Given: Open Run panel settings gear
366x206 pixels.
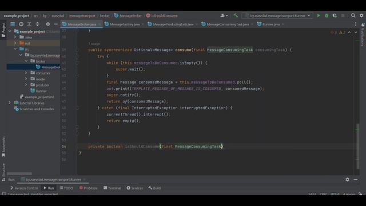Looking at the screenshot, I should tap(347, 180).
